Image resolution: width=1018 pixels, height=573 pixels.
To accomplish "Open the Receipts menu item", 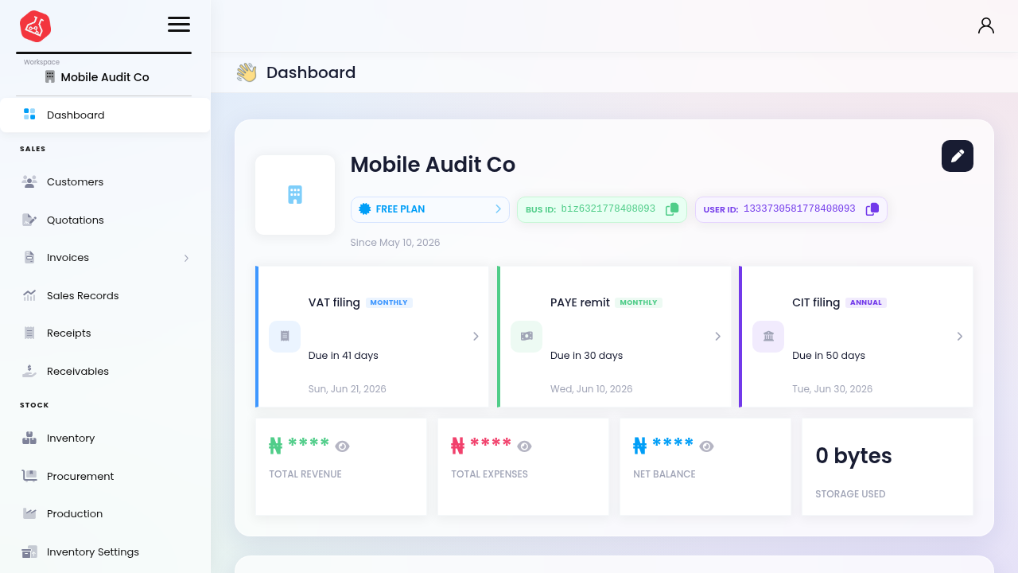I will coord(105,333).
